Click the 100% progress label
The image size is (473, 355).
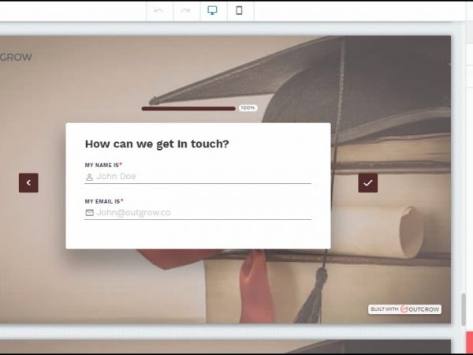[248, 108]
